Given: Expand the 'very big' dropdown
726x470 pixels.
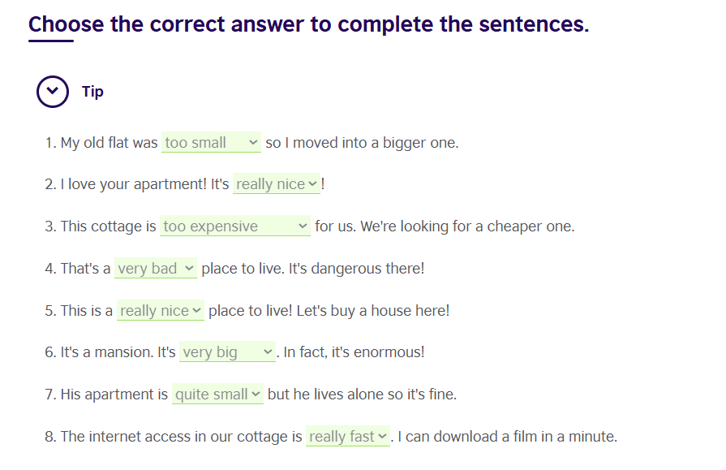Looking at the screenshot, I should (228, 352).
